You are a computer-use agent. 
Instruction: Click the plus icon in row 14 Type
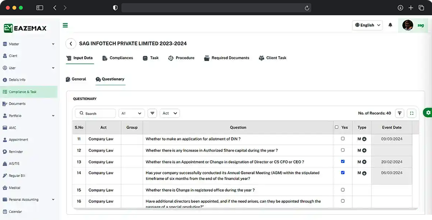[x=364, y=173]
